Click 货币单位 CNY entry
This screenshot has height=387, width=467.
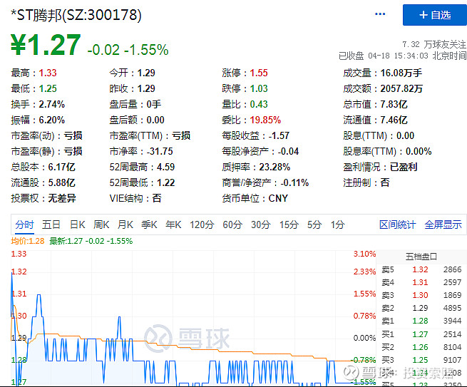255,198
